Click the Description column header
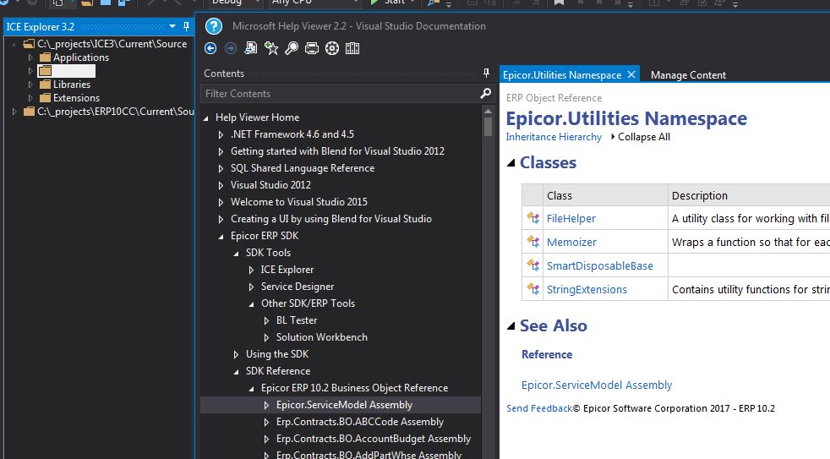830x459 pixels. click(699, 195)
